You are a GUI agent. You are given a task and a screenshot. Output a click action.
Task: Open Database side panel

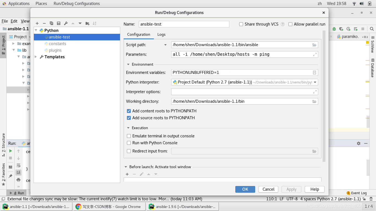tap(372, 68)
